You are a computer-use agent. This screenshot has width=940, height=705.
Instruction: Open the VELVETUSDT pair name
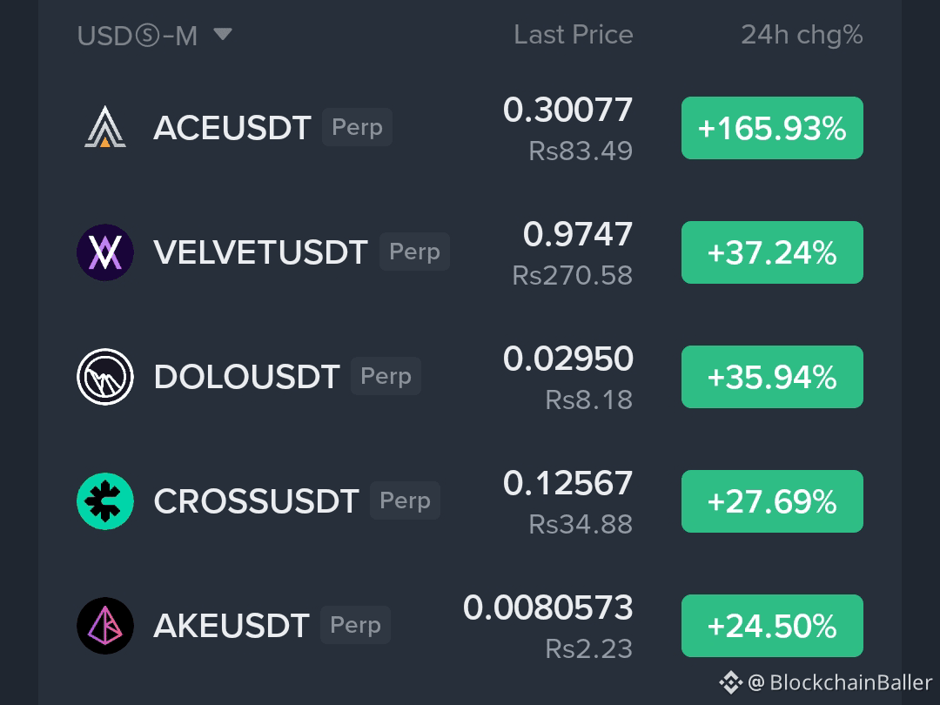[260, 252]
